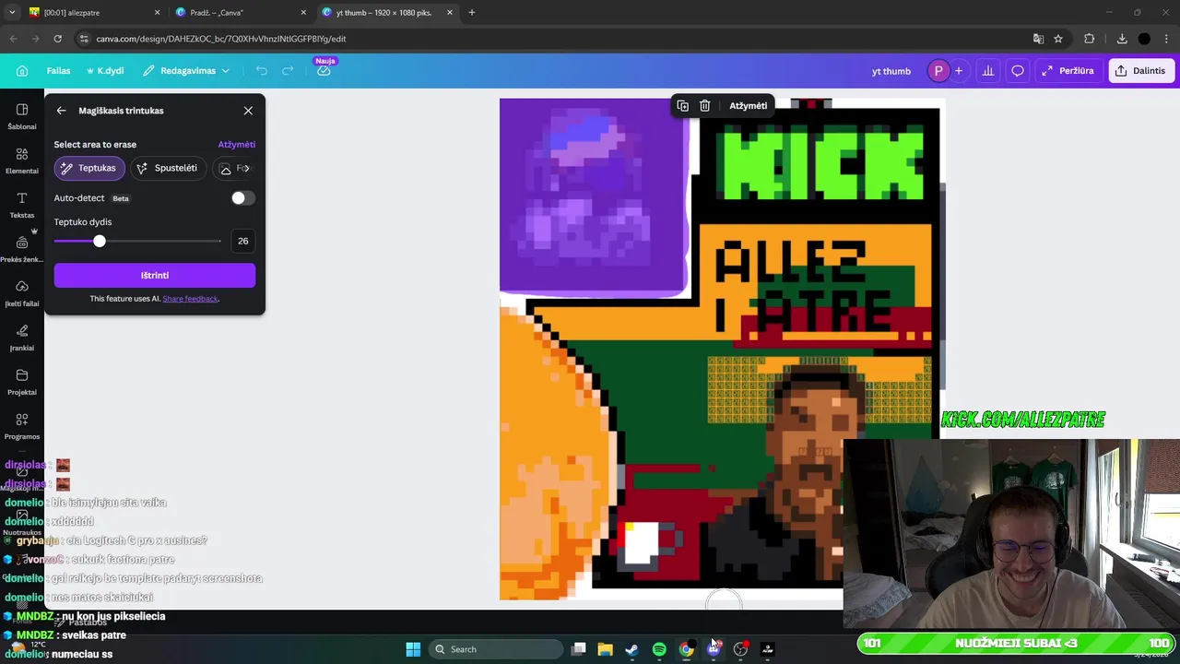Open the browser extensions icon
Image resolution: width=1180 pixels, height=664 pixels.
[1090, 39]
